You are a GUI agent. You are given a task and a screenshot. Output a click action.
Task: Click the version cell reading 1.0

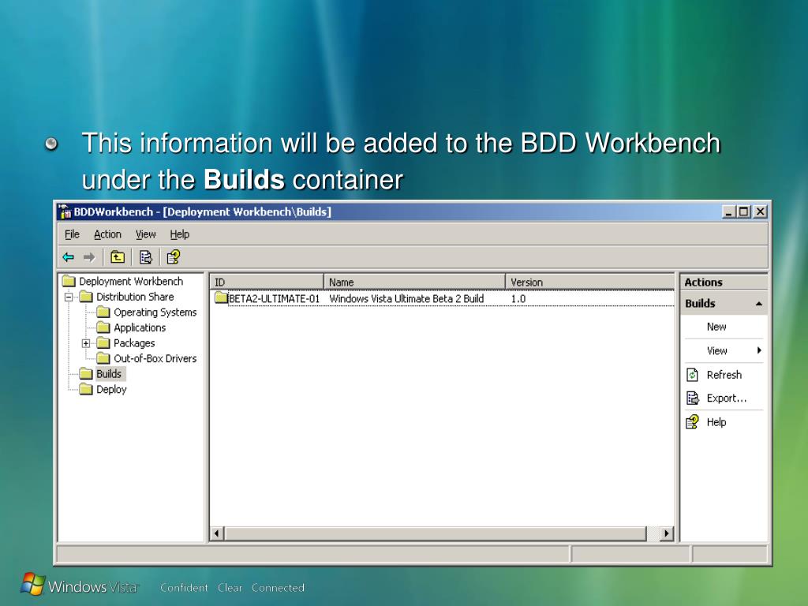coord(518,299)
